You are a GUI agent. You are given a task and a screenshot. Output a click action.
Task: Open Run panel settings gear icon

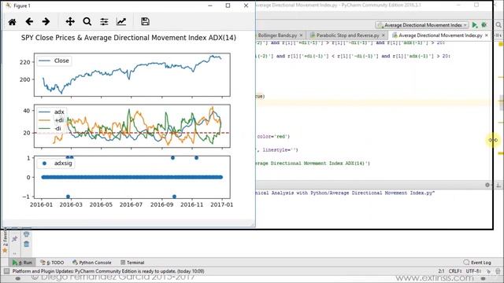point(487,185)
